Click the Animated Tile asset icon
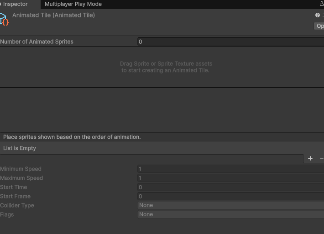Image resolution: width=324 pixels, height=234 pixels. [4, 20]
